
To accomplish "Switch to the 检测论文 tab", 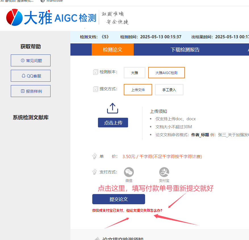I will [x=113, y=50].
